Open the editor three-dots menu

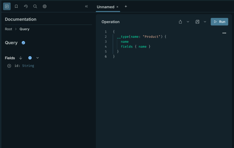point(224,33)
